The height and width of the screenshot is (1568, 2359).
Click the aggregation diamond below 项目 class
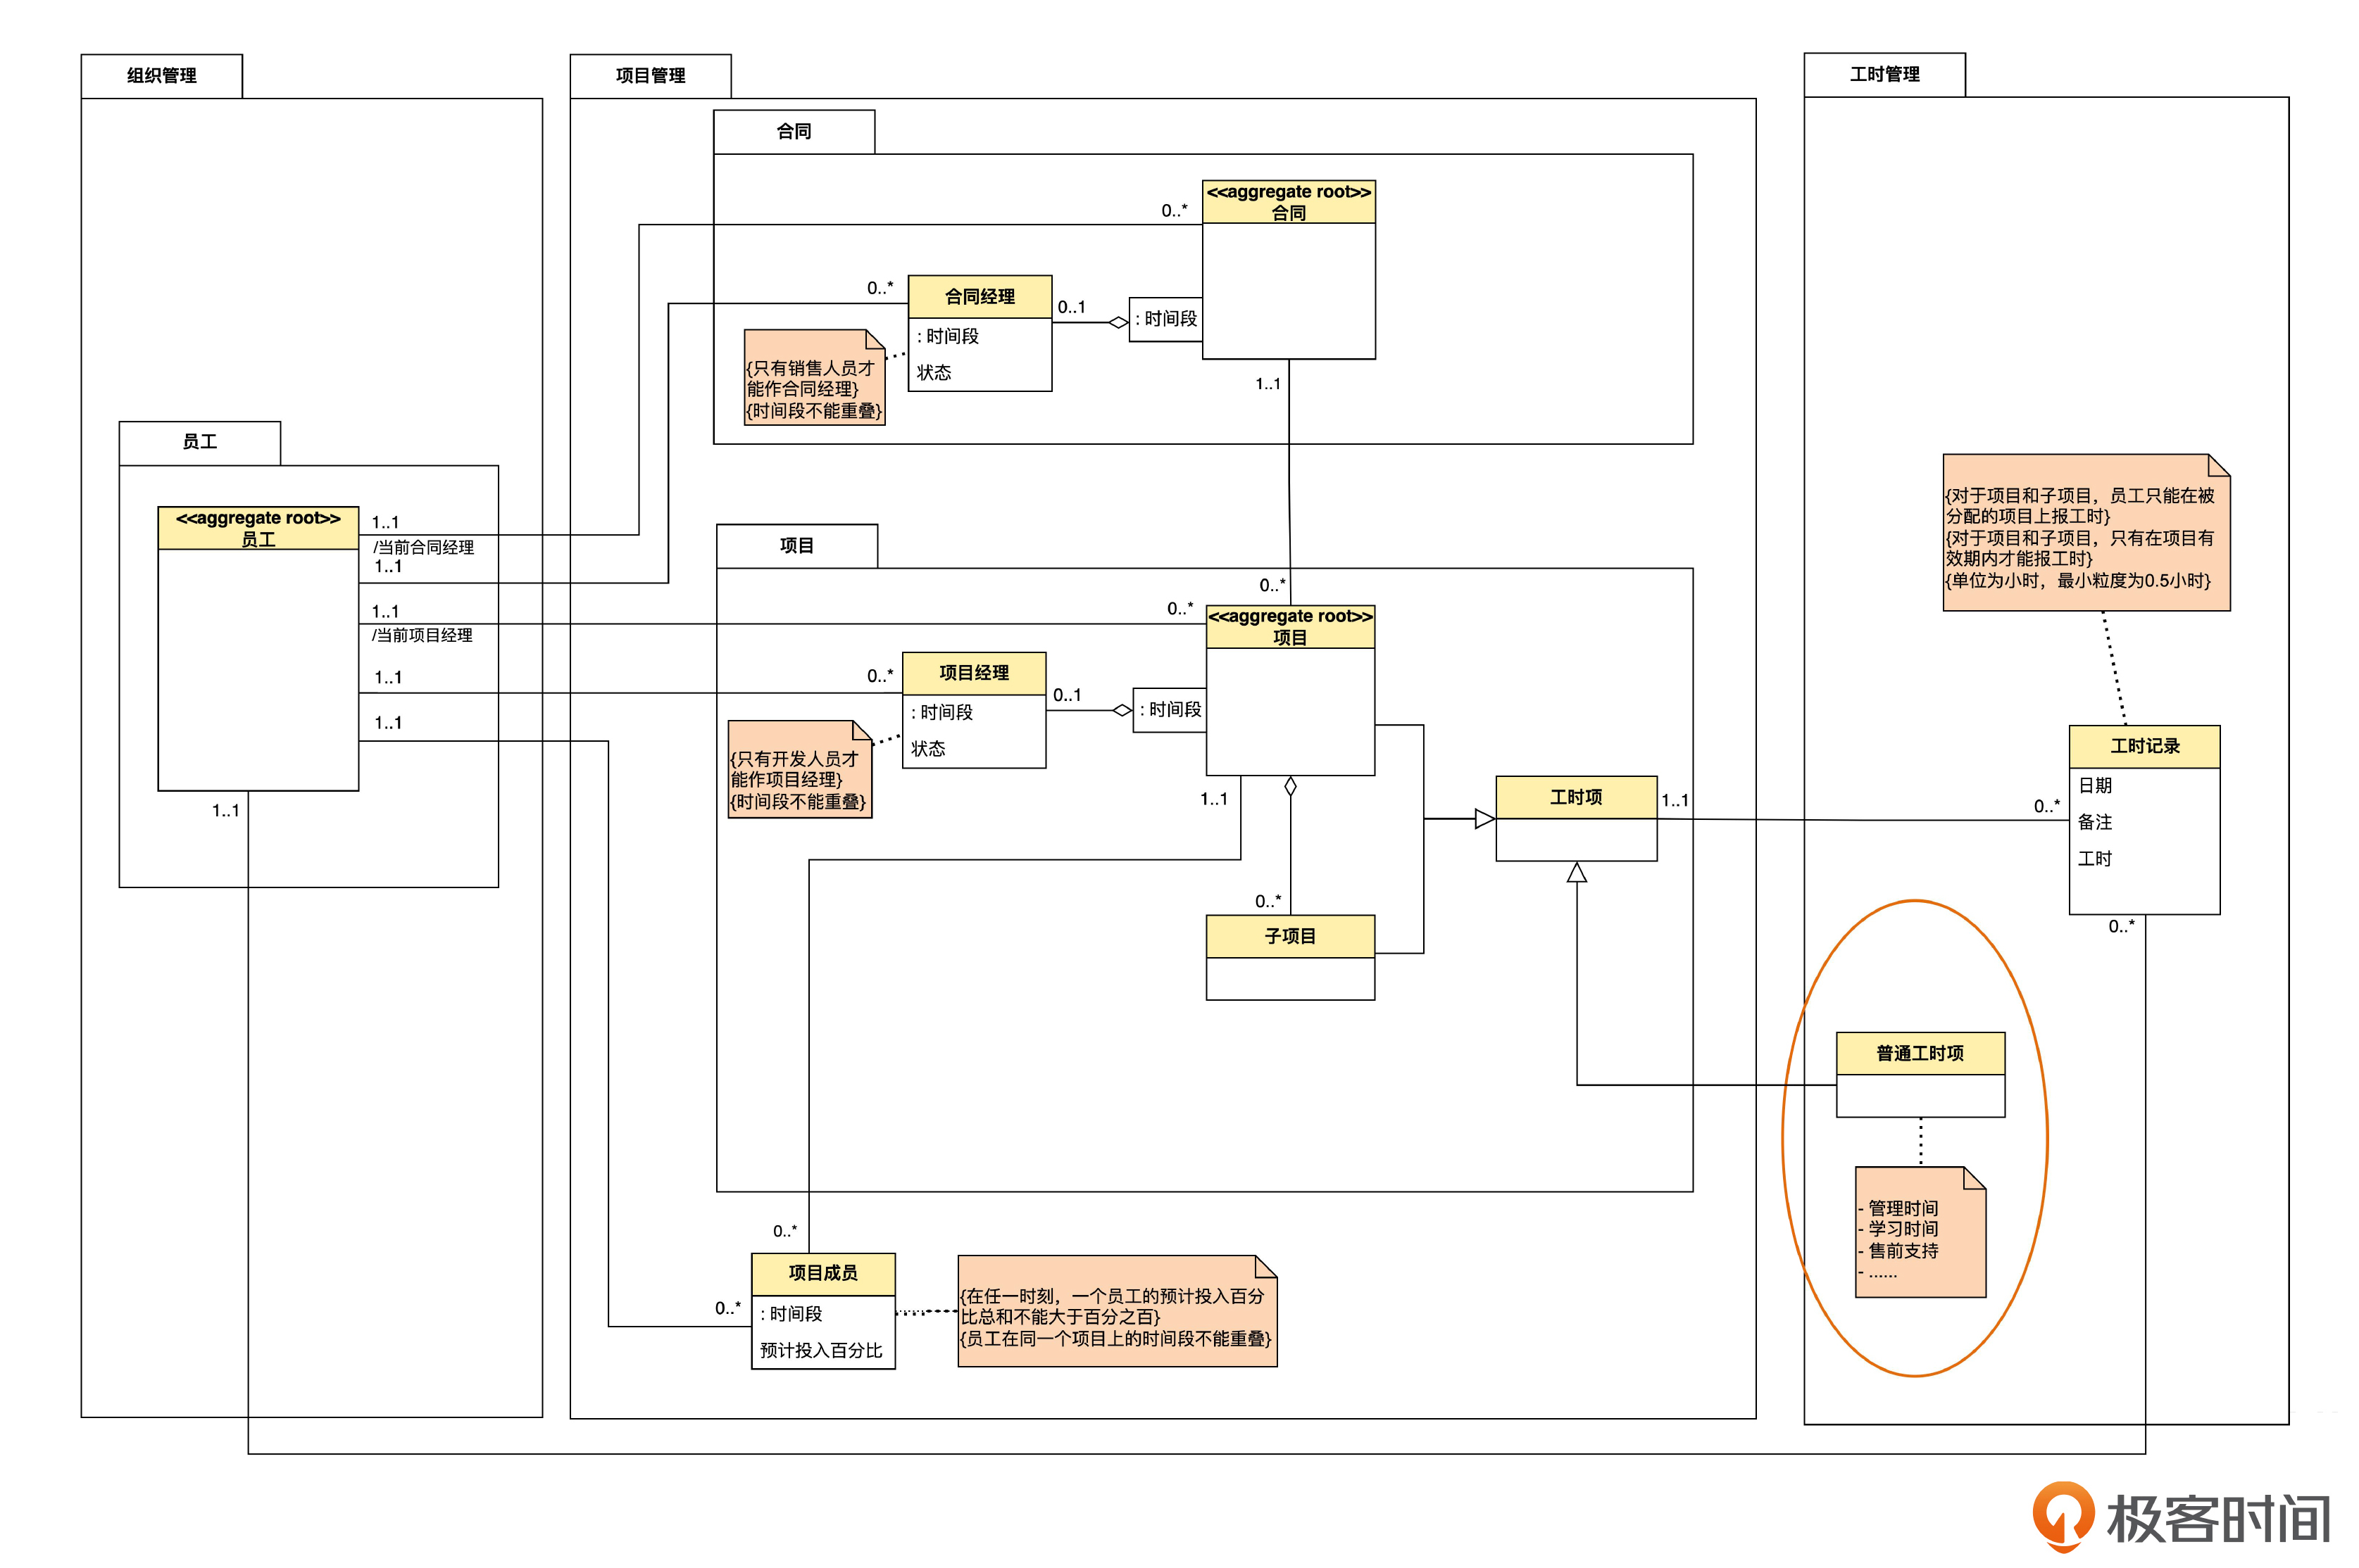(1289, 787)
